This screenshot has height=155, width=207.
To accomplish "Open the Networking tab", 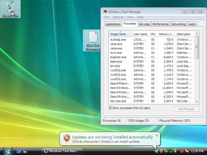I will tap(178, 24).
